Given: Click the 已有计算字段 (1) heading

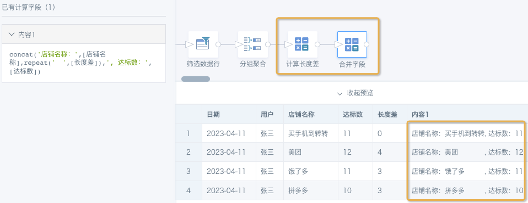Looking at the screenshot, I should [29, 7].
